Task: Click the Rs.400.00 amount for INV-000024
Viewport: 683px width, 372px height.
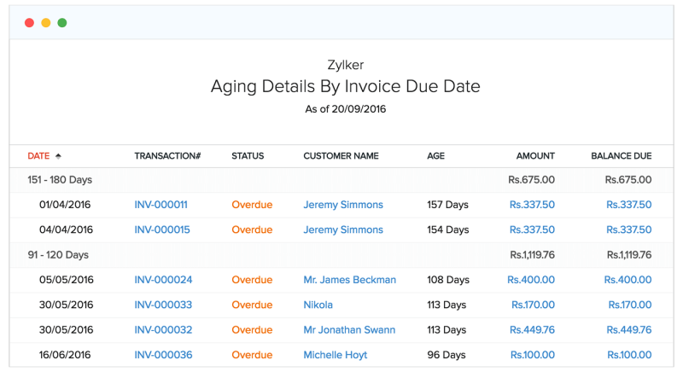Action: pyautogui.click(x=531, y=280)
